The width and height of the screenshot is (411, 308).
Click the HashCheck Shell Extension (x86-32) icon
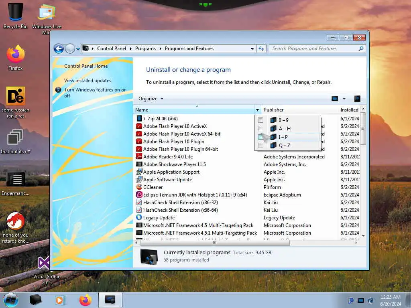(139, 202)
